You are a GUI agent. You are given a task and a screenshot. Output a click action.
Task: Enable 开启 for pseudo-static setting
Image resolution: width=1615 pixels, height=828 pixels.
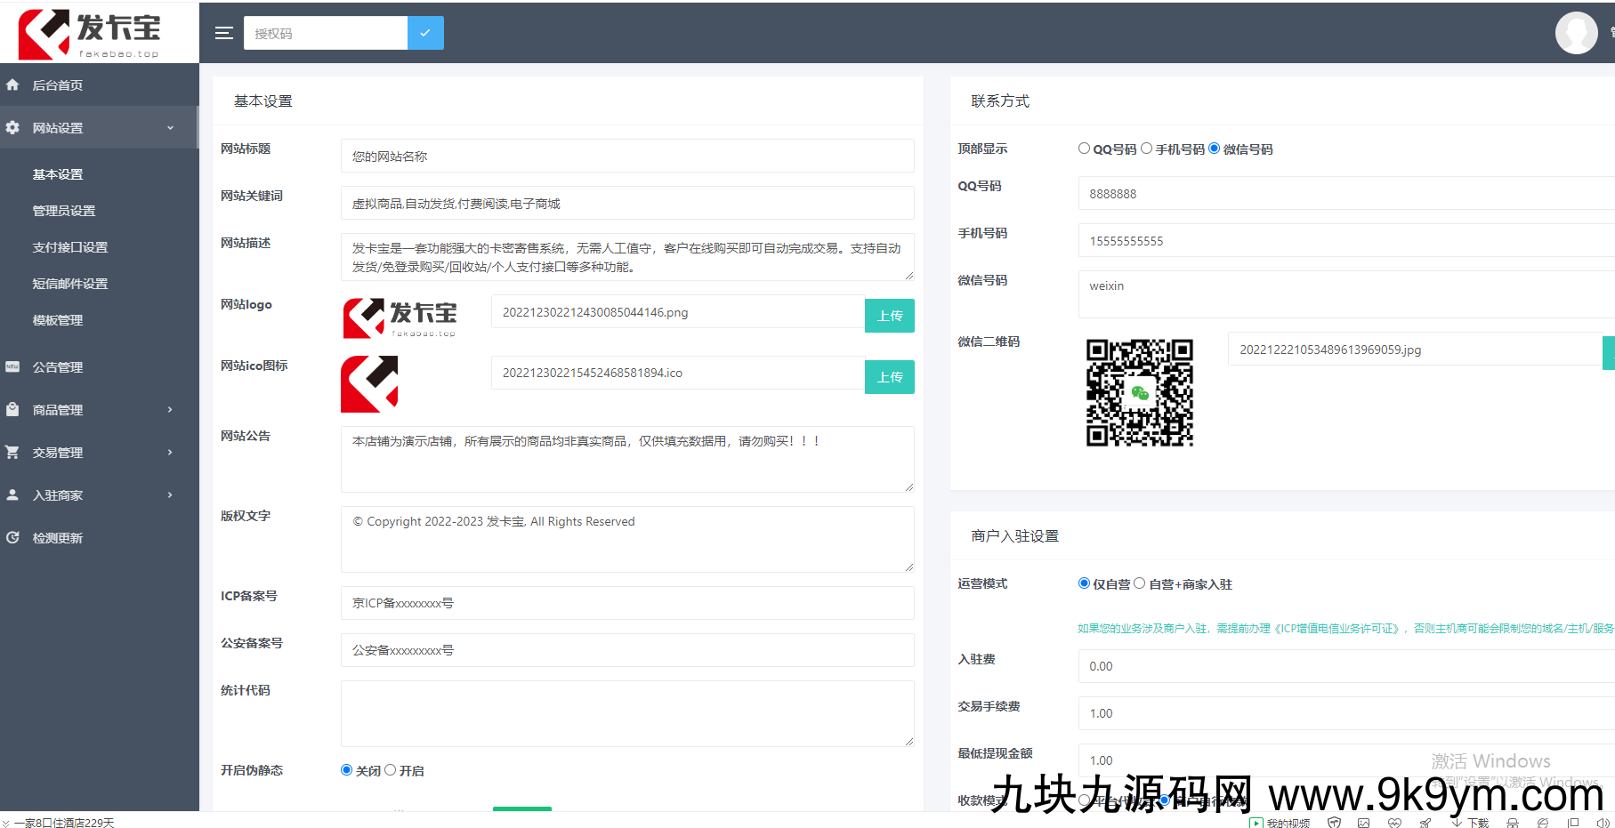tap(390, 770)
